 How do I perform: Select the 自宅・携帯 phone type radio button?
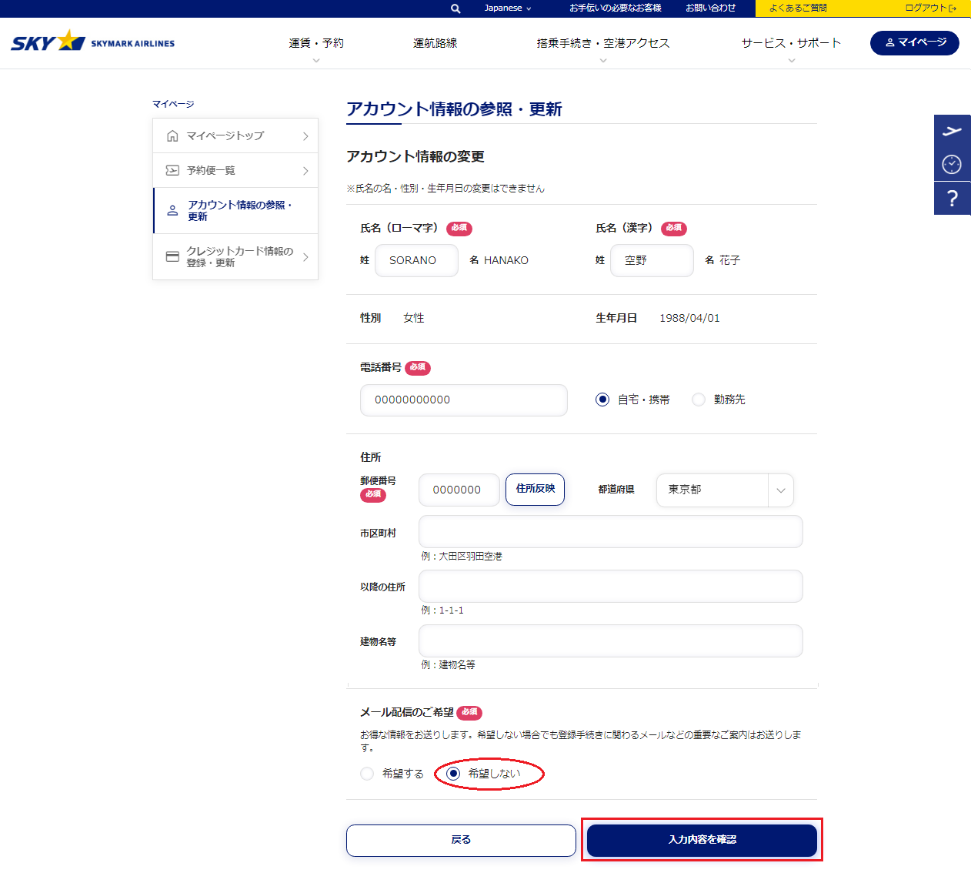click(x=602, y=400)
